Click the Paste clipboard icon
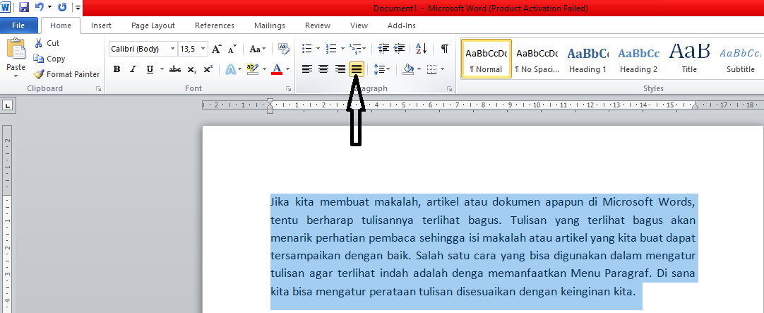Screen dimensions: 764x313 [16, 49]
